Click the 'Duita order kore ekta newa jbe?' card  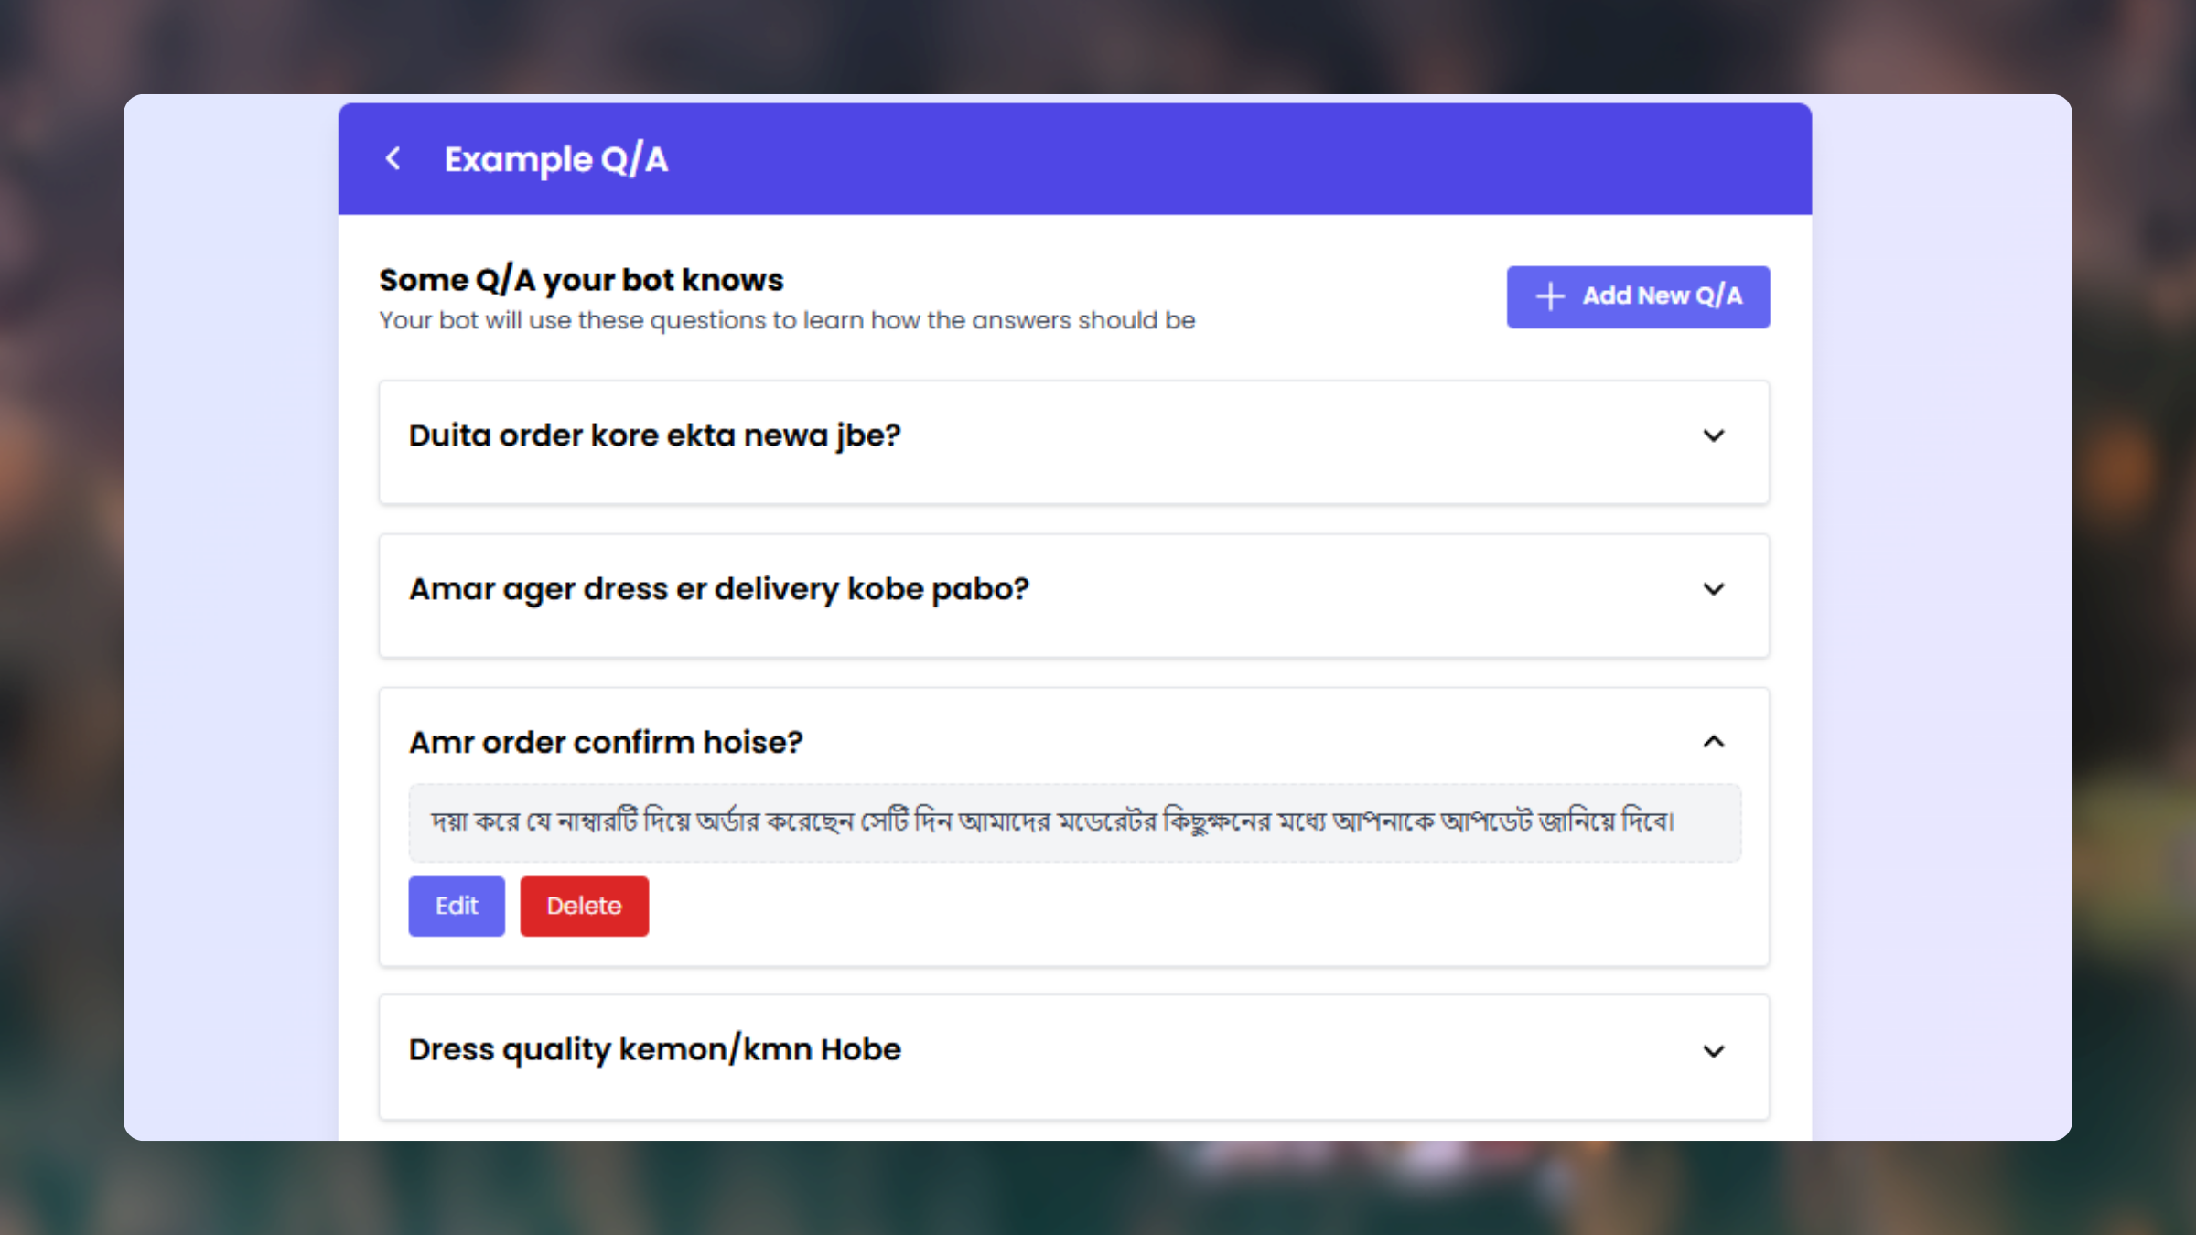click(x=1072, y=442)
